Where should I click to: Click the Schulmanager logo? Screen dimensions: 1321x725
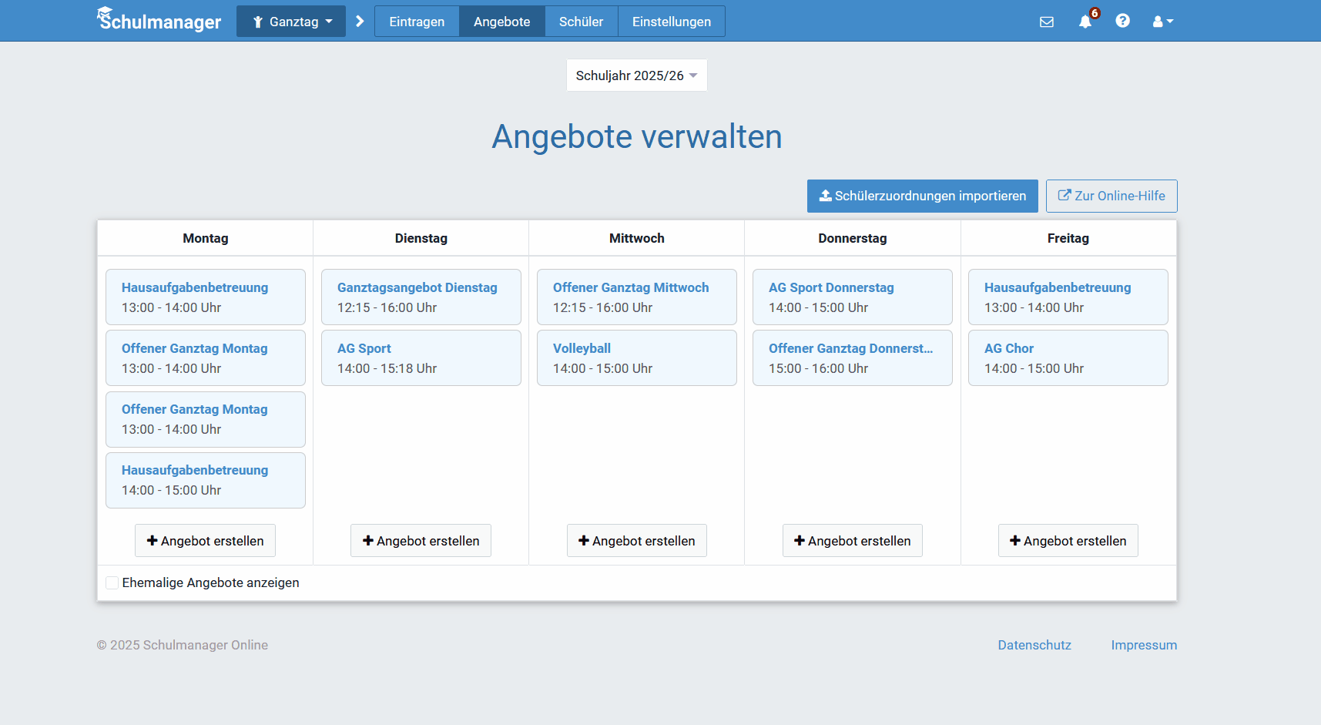point(159,21)
